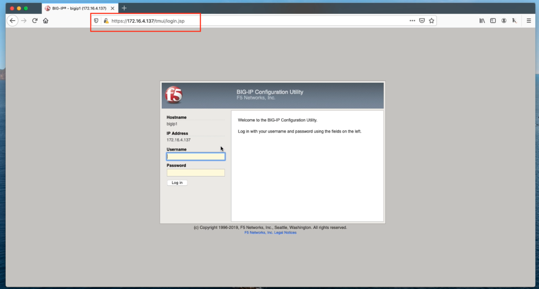The width and height of the screenshot is (539, 289).
Task: Click the BIG-IP Configuration Utility header title
Action: coord(270,92)
